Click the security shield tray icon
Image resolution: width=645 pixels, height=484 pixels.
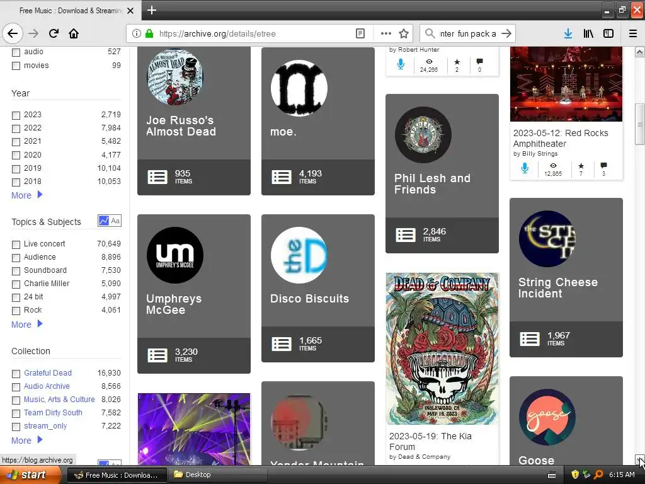575,475
